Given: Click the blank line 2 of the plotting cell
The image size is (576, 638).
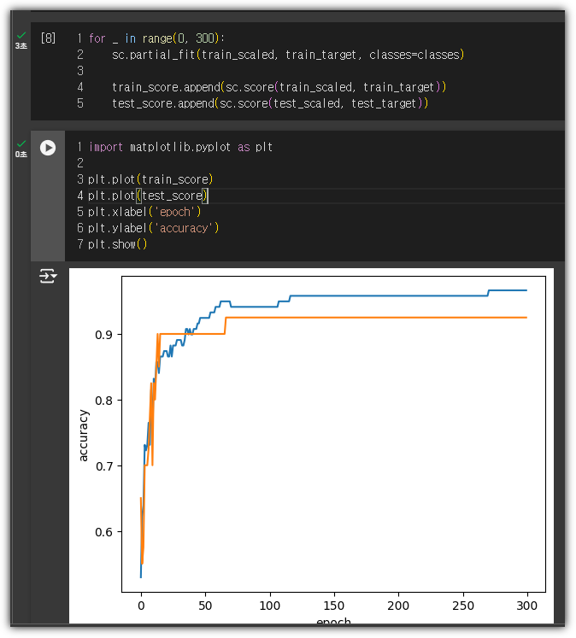Looking at the screenshot, I should [x=80, y=163].
